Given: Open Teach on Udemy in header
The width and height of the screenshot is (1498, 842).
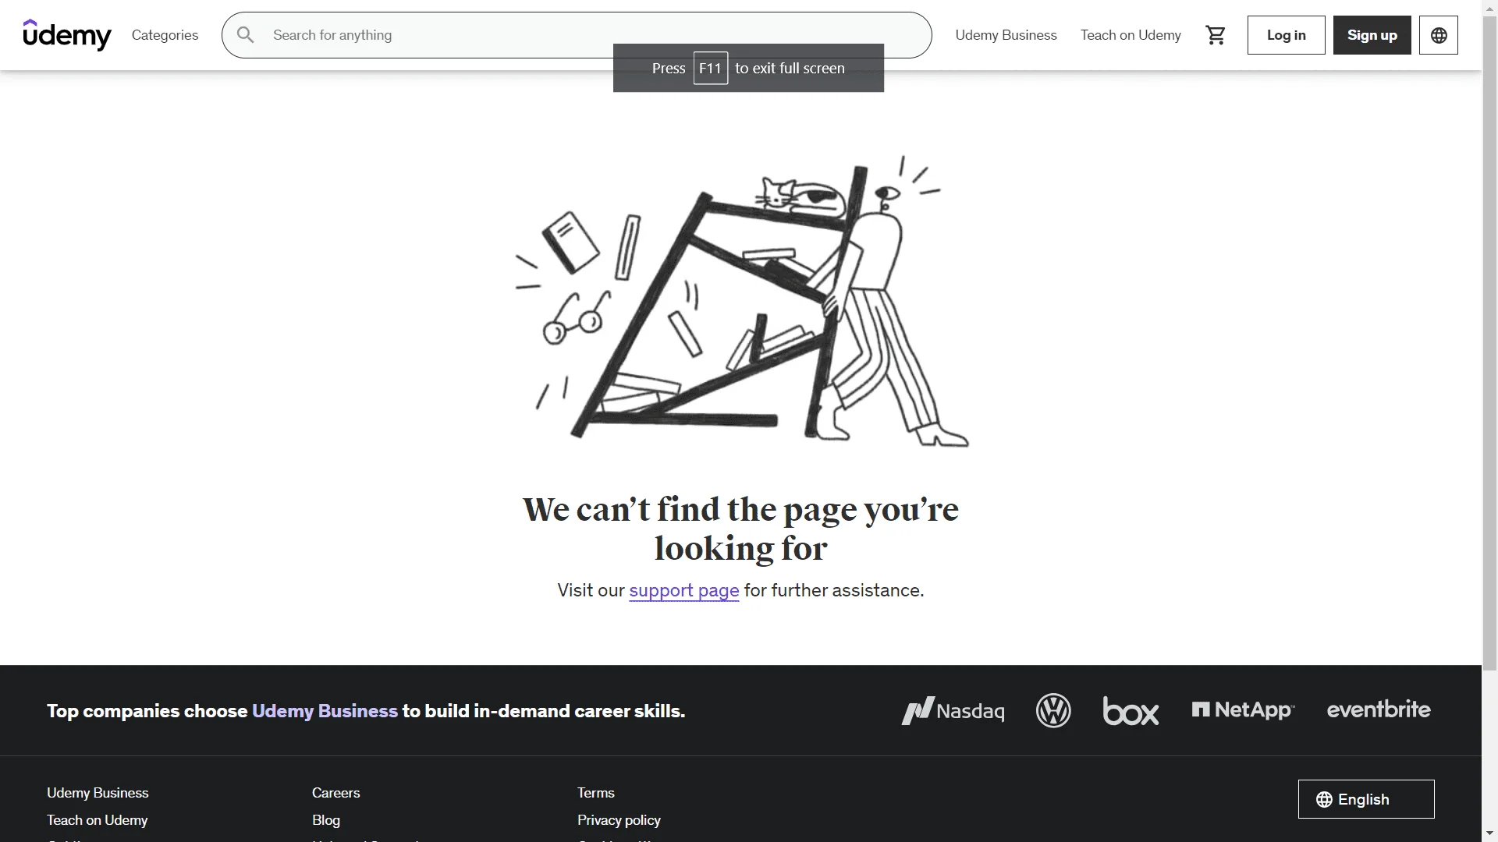Looking at the screenshot, I should [x=1131, y=35].
